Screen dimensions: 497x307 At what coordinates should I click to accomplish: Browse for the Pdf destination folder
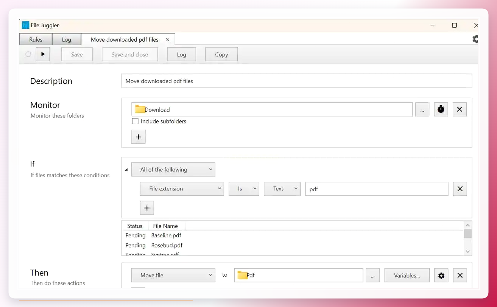[x=372, y=276]
